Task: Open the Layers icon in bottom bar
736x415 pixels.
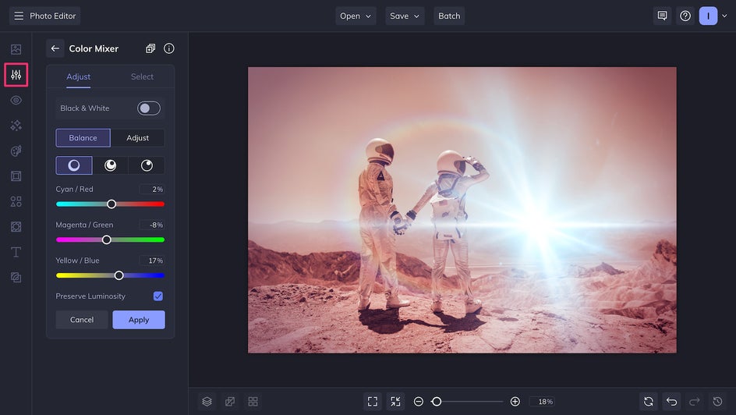Action: pyautogui.click(x=207, y=402)
